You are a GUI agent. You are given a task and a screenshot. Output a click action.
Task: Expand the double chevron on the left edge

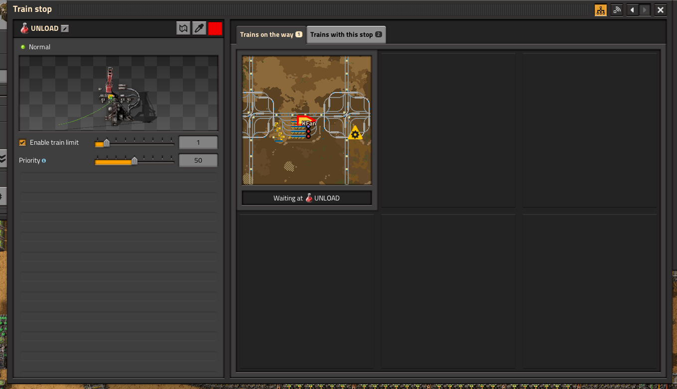[2, 159]
